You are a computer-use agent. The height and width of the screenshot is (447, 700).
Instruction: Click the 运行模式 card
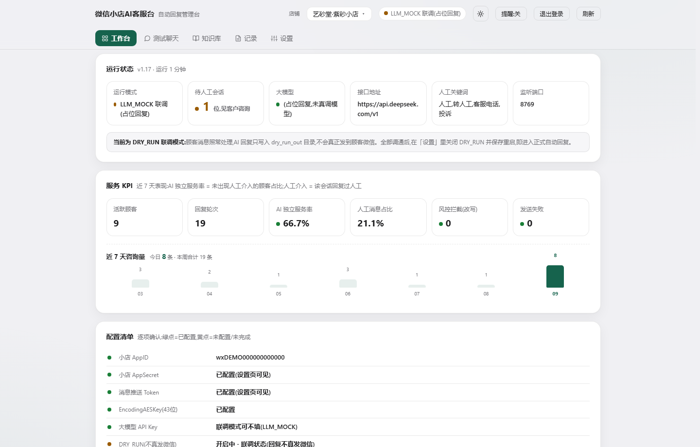tap(144, 103)
